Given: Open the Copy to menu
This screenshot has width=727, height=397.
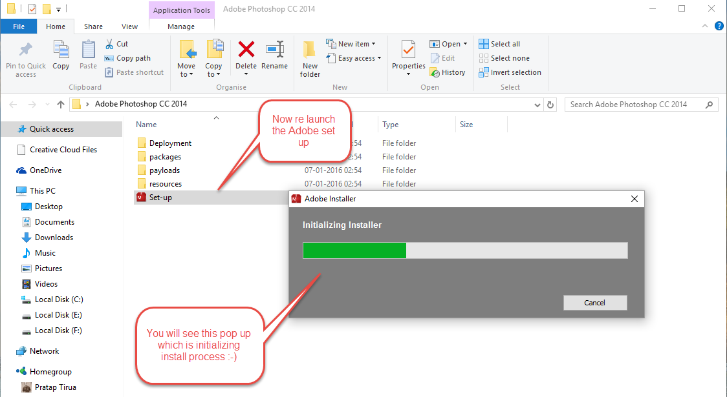Looking at the screenshot, I should coord(213,59).
